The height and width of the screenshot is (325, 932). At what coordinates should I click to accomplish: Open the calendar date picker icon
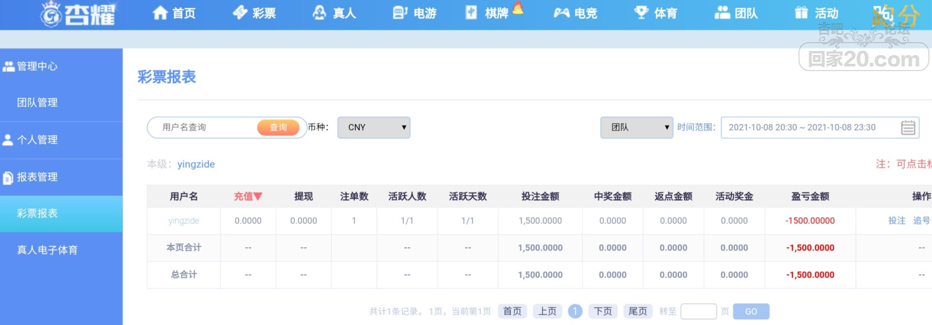coord(908,128)
